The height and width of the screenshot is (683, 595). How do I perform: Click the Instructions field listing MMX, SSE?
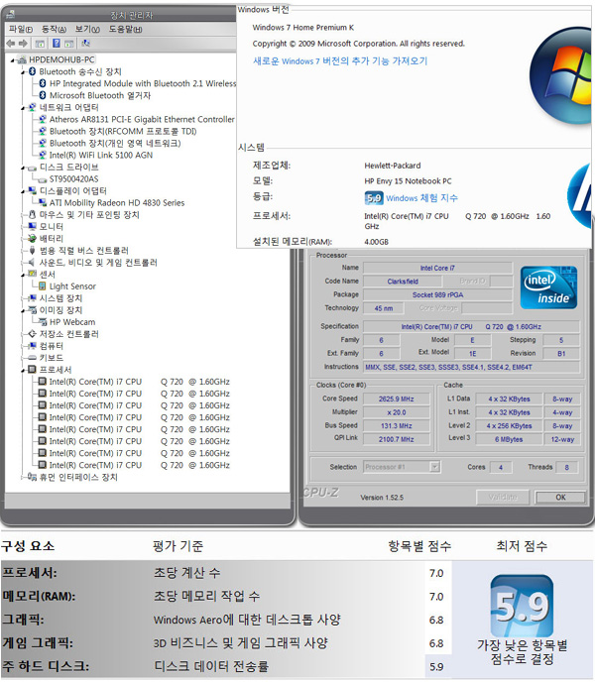click(x=471, y=367)
